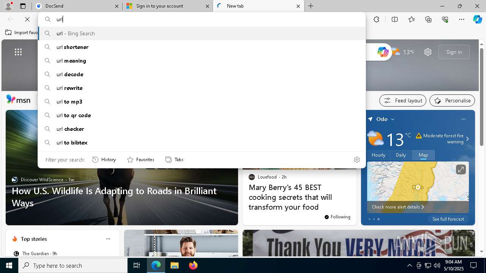Show hidden system tray icons
Screen dimensions: 486x273
point(410,265)
